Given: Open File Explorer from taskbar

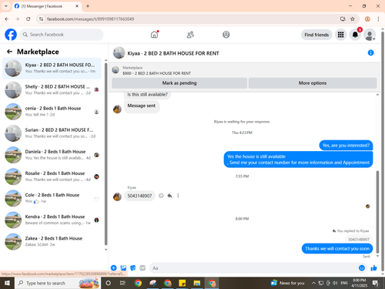Looking at the screenshot, I should pyautogui.click(x=197, y=283).
